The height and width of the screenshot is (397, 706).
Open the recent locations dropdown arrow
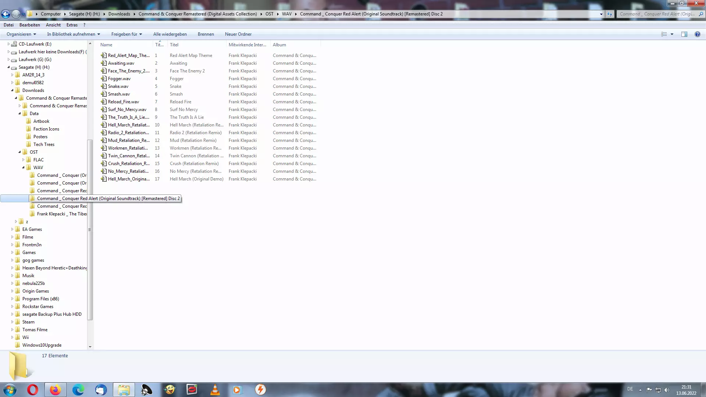tap(24, 14)
